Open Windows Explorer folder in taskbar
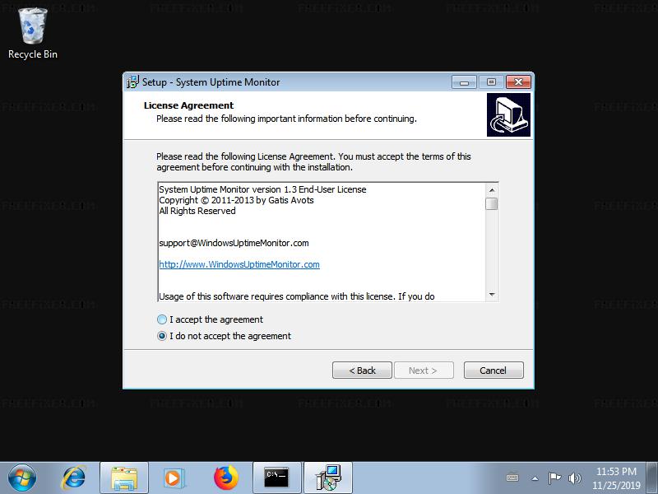658x494 pixels. (124, 478)
